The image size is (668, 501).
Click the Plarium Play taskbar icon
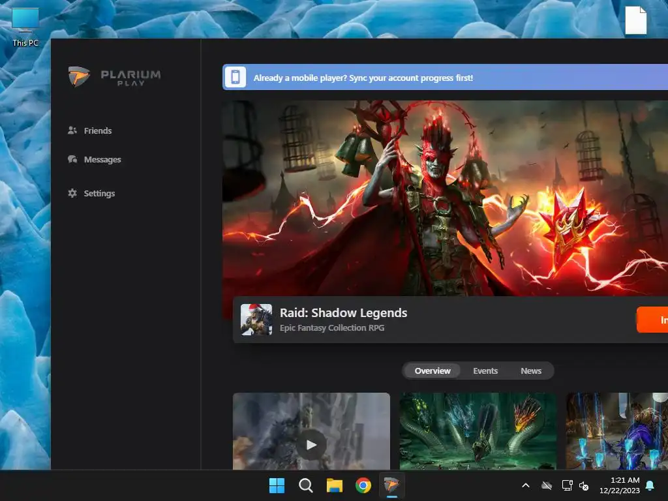(x=391, y=485)
